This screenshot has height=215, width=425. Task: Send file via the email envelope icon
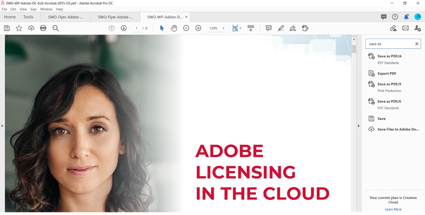coord(405,28)
